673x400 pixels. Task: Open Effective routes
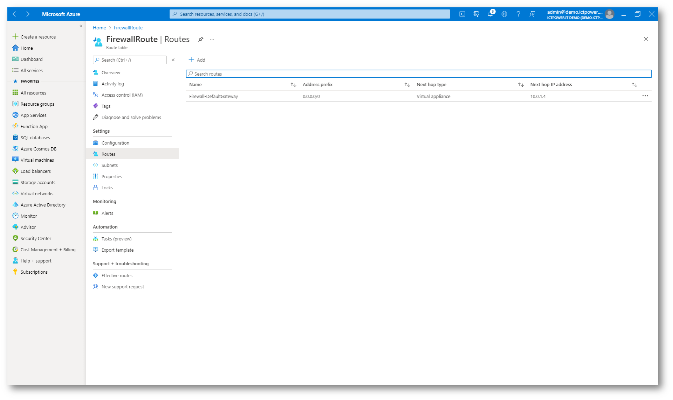click(117, 275)
